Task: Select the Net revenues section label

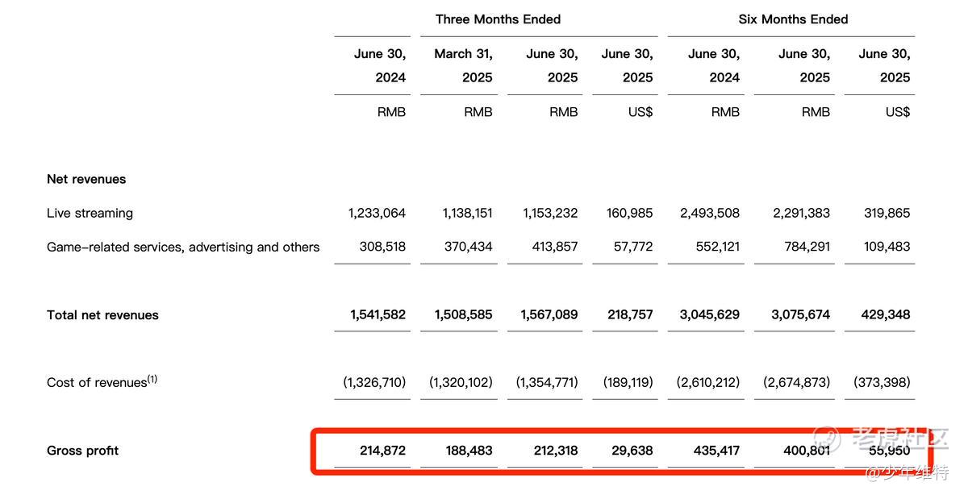Action: pos(86,179)
